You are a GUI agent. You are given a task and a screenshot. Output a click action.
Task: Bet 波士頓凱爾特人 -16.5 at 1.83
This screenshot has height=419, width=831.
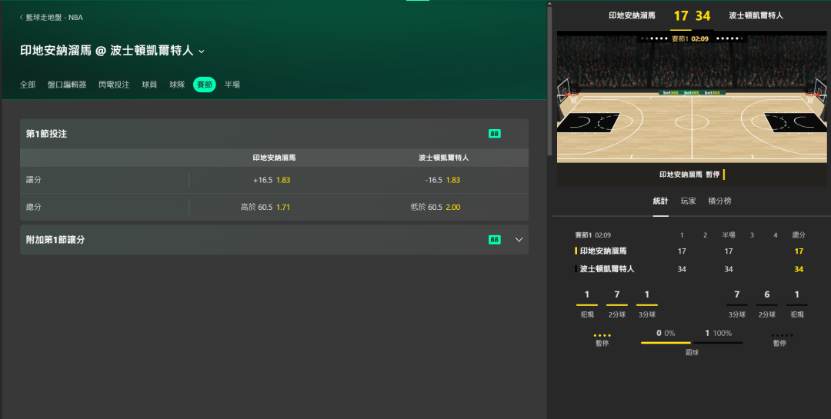442,180
